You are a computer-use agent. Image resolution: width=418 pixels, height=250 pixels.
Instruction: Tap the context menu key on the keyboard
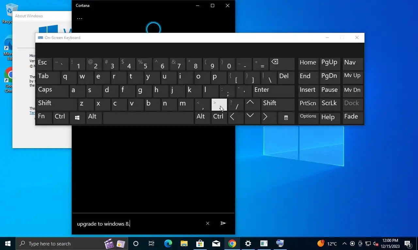(286, 118)
